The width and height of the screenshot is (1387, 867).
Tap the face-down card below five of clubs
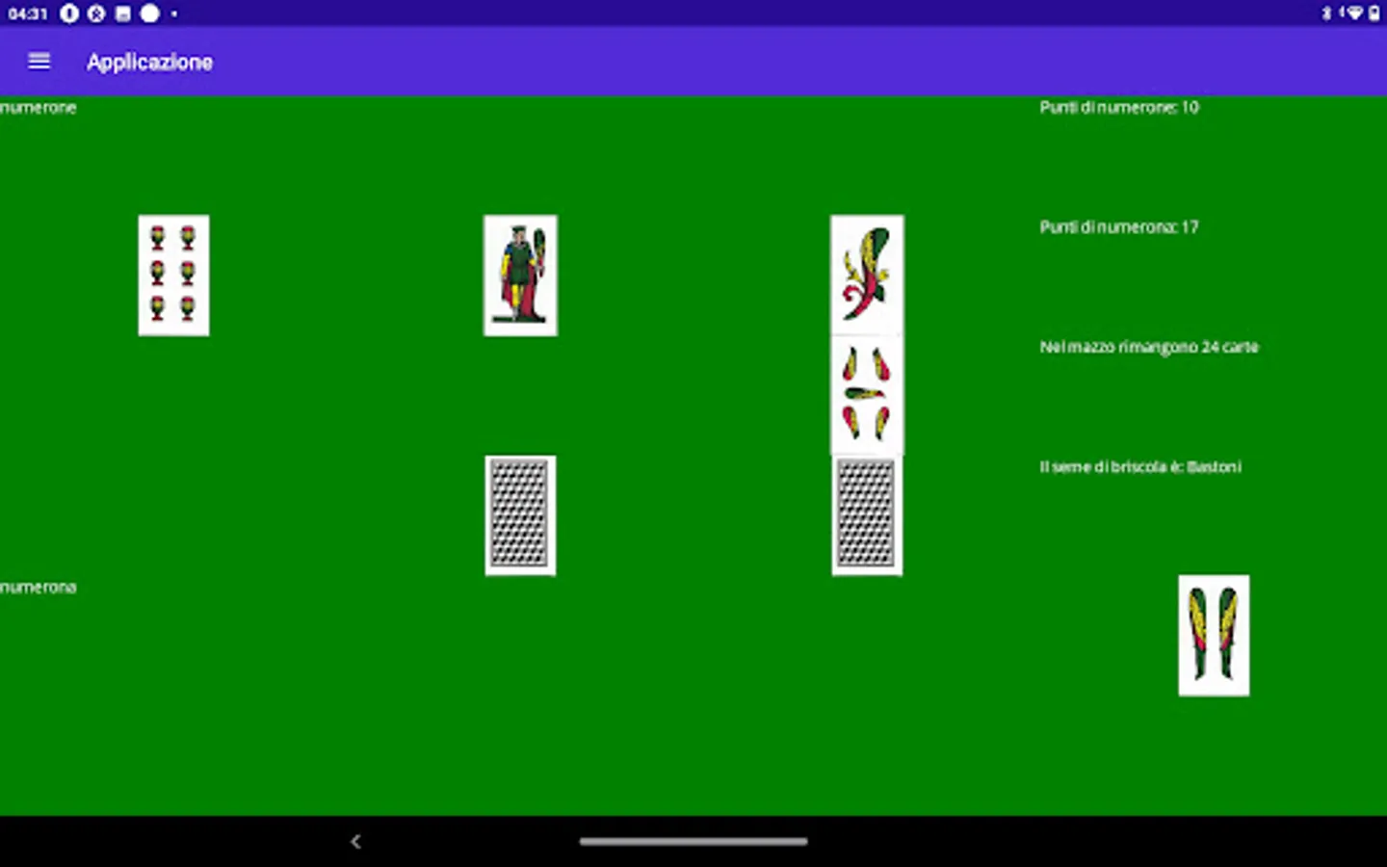pos(867,515)
